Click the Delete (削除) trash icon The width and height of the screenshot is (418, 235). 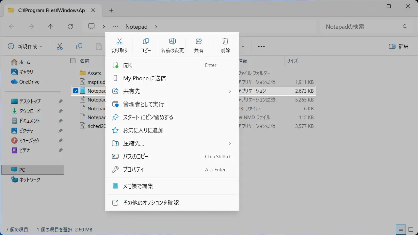225,45
